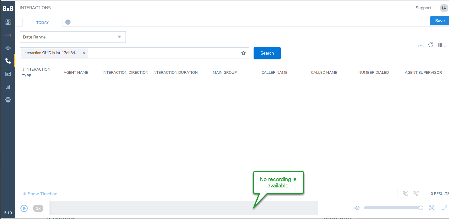Sort by Caller Name column
449x219 pixels.
point(275,73)
